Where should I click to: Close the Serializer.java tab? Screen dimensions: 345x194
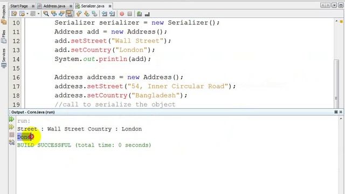click(x=110, y=6)
